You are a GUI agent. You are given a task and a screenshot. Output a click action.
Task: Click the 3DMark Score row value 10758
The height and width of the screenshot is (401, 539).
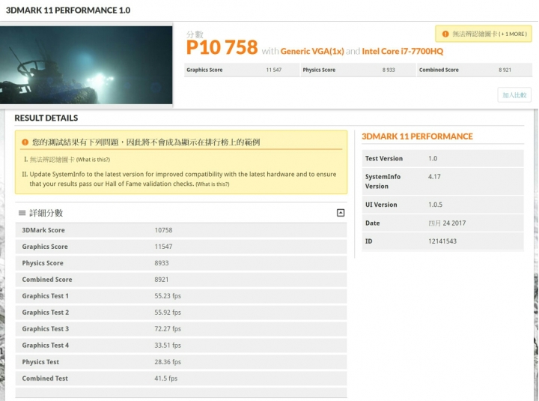pyautogui.click(x=163, y=230)
